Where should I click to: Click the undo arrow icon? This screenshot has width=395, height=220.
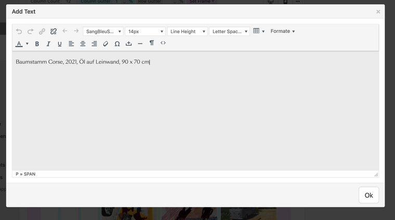19,31
